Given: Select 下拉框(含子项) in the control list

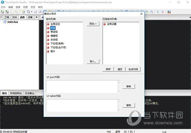Looking at the screenshot, I should pos(58,47).
